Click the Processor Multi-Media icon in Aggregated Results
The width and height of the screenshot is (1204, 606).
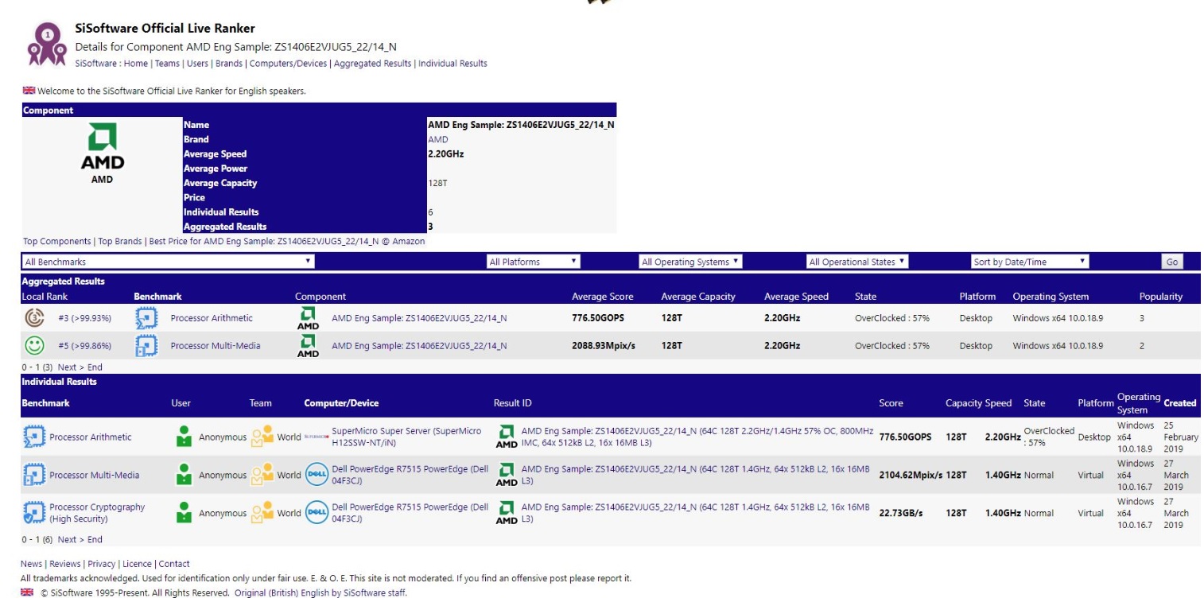point(146,346)
